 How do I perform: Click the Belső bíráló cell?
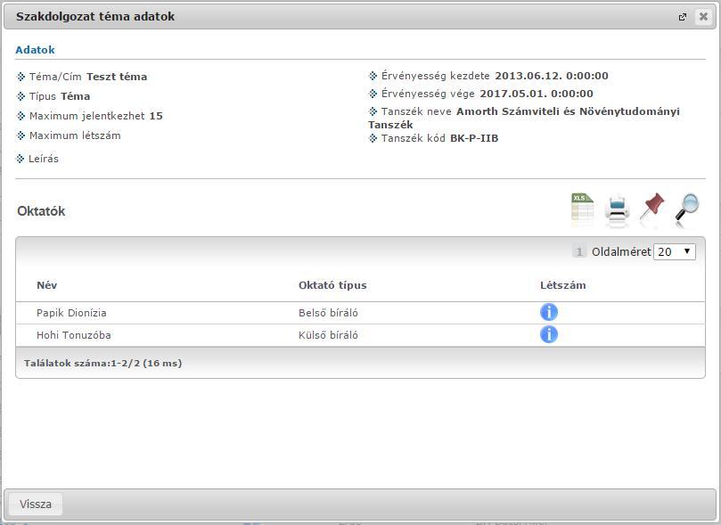pyautogui.click(x=328, y=313)
